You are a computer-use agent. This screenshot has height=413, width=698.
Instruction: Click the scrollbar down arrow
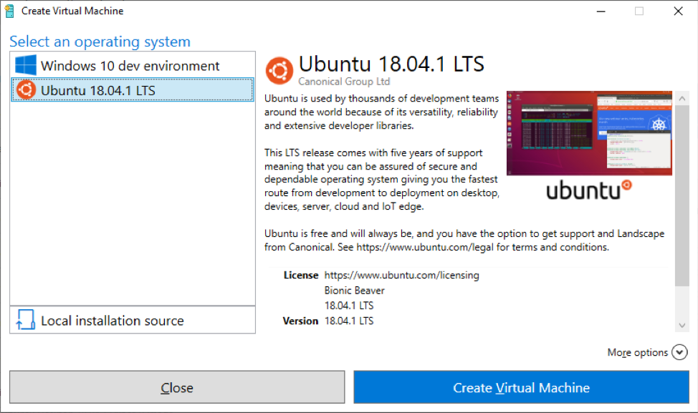tap(682, 324)
